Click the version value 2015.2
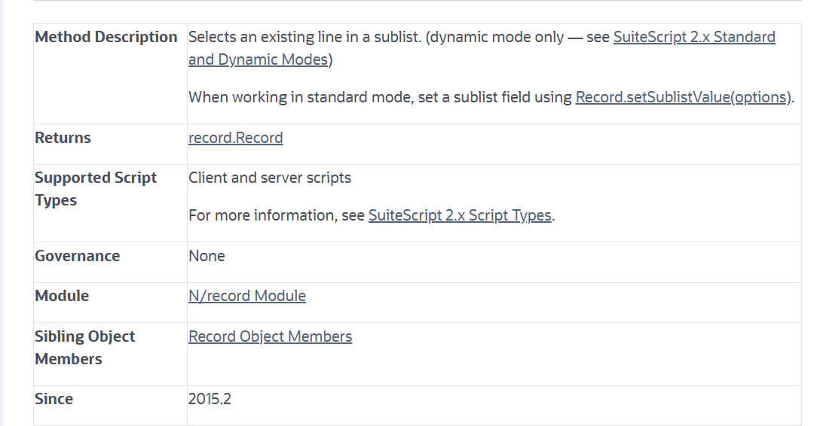820x426 pixels. click(x=210, y=399)
